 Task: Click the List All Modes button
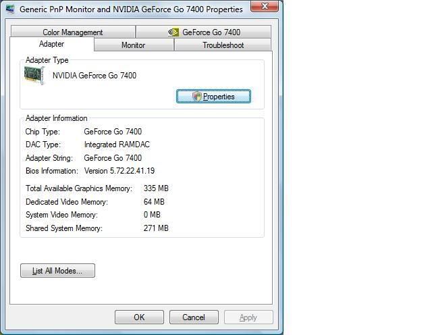[57, 271]
